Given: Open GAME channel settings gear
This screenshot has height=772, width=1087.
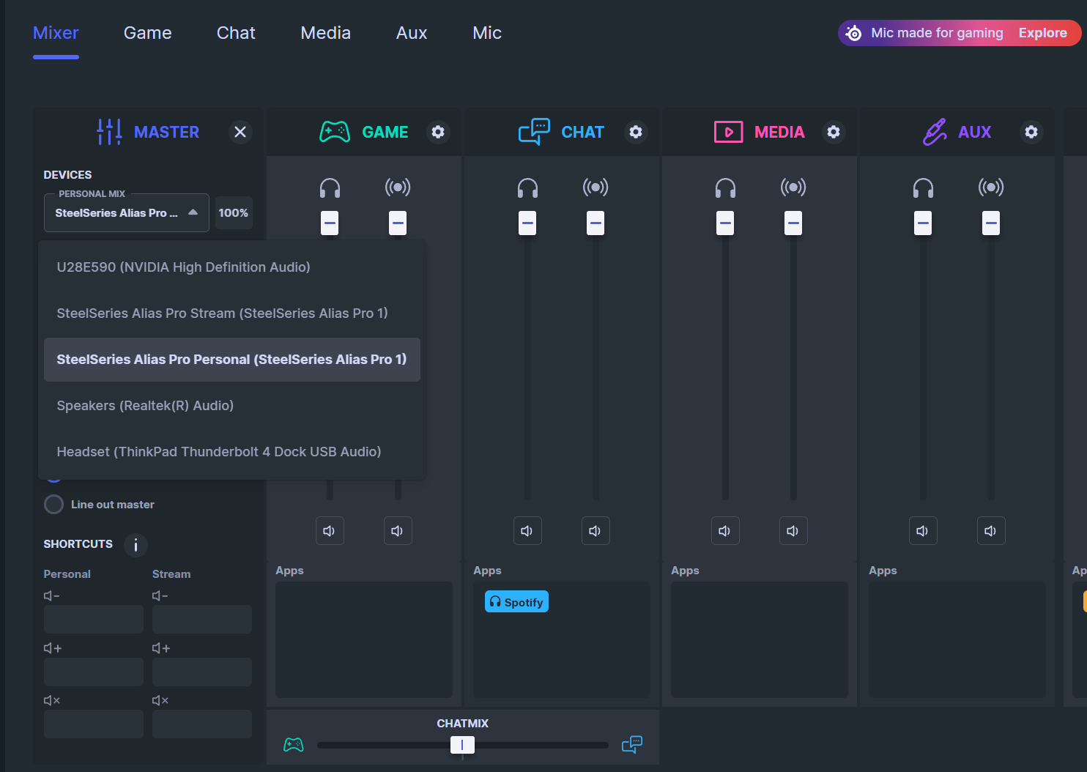Looking at the screenshot, I should [438, 132].
